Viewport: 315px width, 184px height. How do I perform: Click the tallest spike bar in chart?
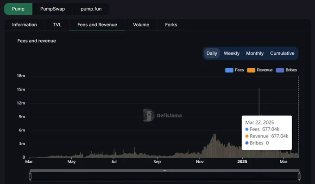(x=259, y=102)
